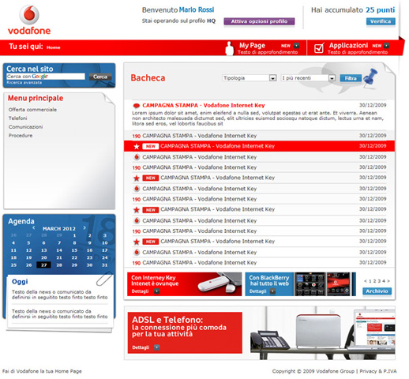Click Home breadcrumb link
The height and width of the screenshot is (379, 409).
click(54, 47)
